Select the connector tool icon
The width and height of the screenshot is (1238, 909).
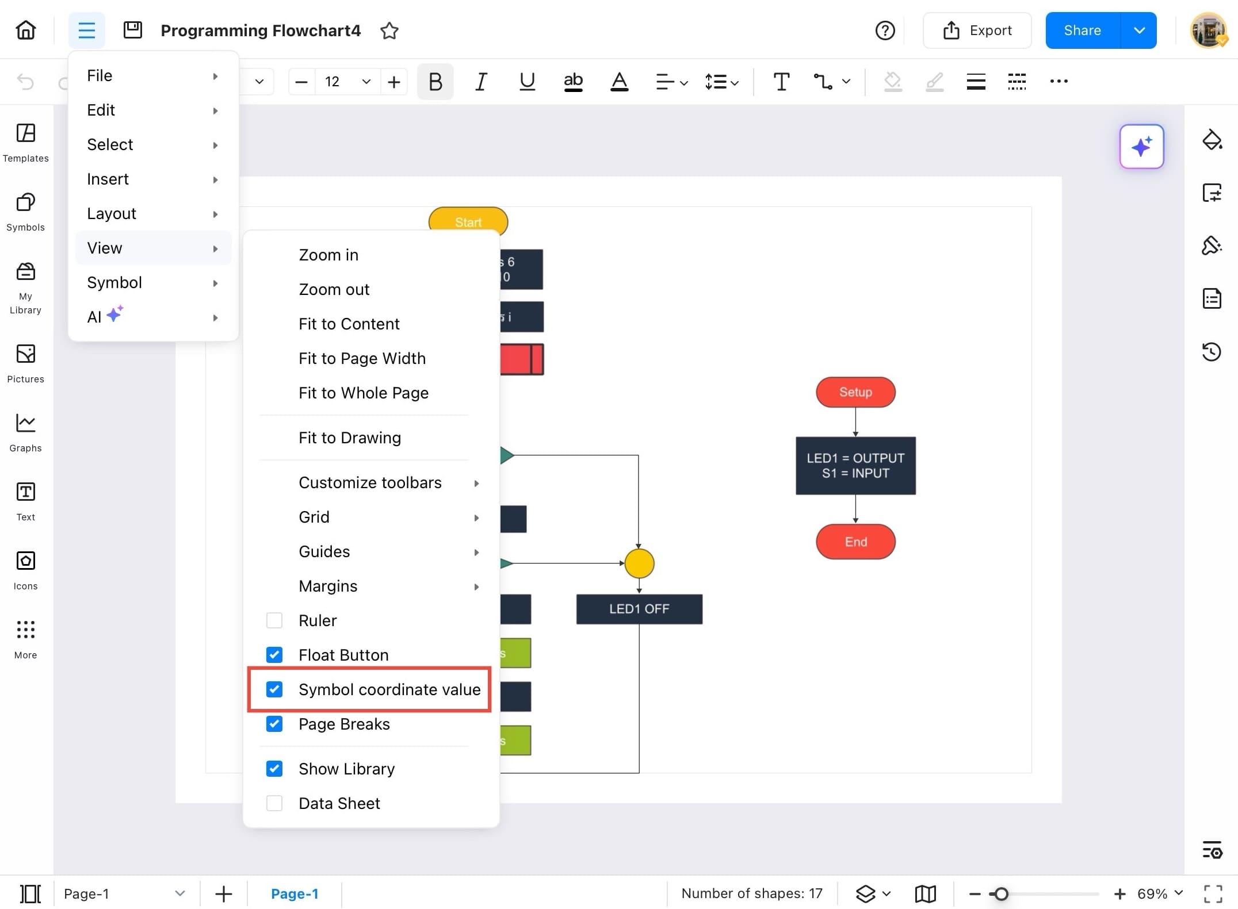pos(823,82)
